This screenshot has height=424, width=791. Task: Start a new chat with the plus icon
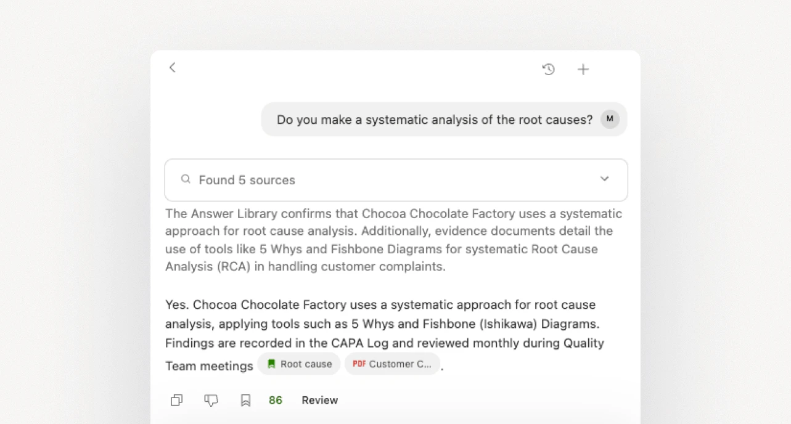coord(583,69)
